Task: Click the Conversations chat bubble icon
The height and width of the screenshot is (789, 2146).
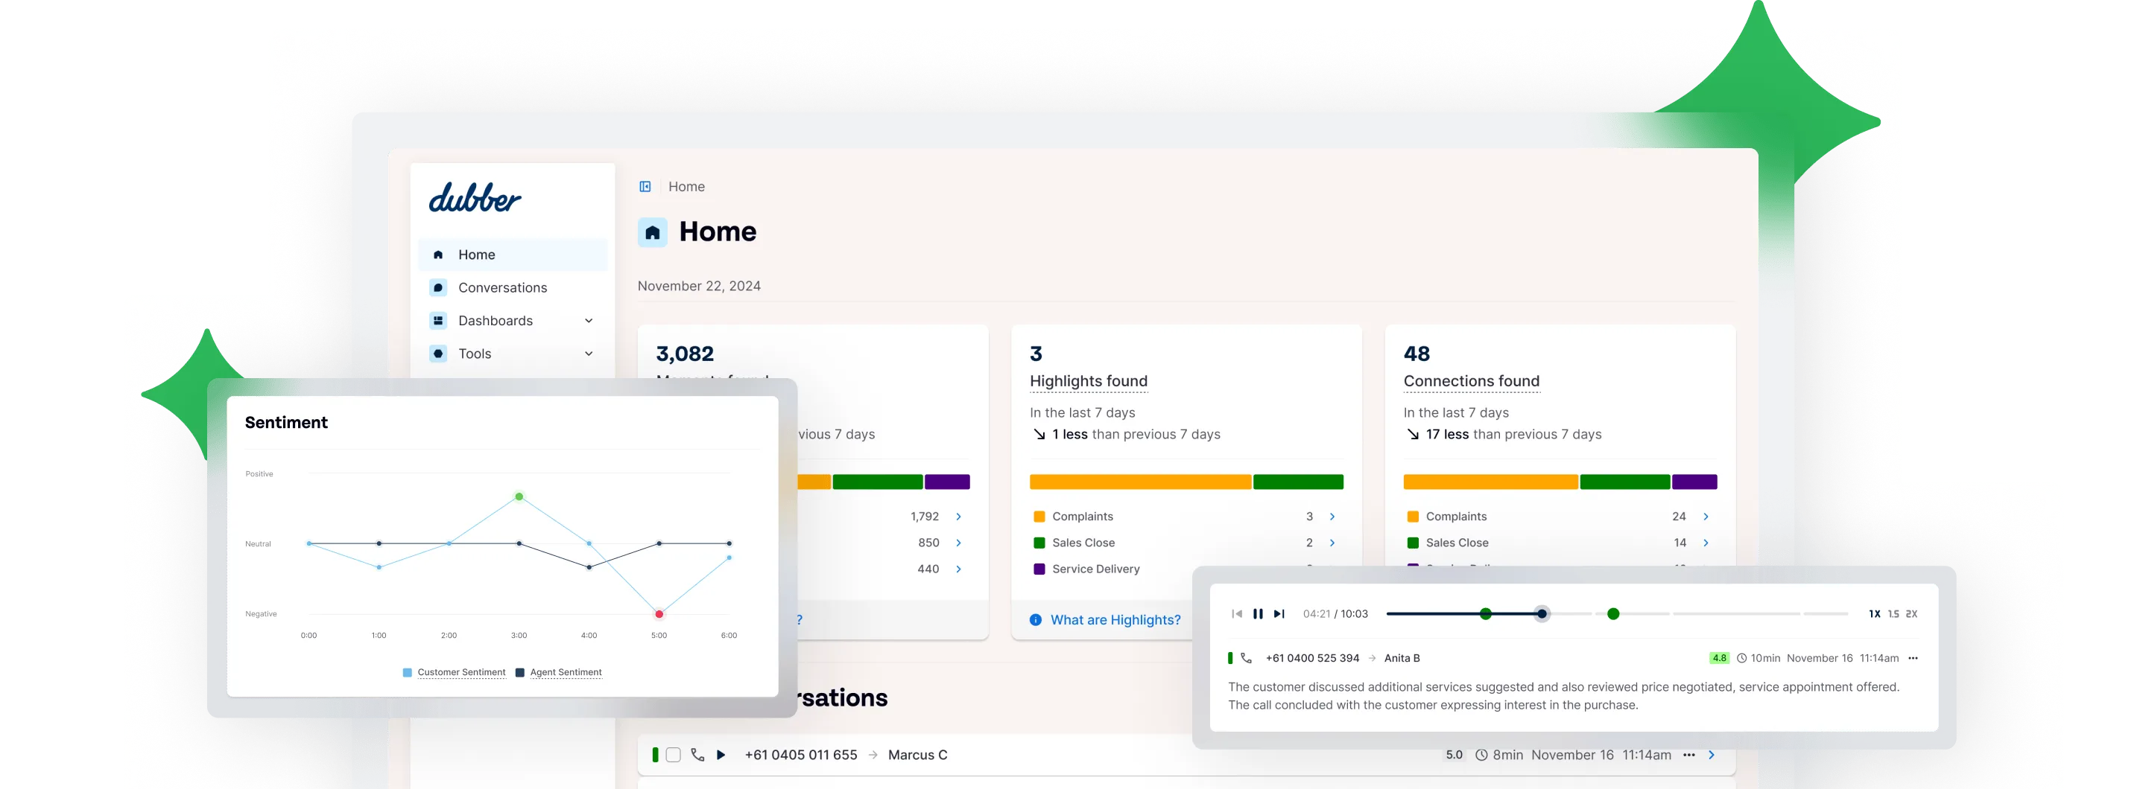Action: 438,287
